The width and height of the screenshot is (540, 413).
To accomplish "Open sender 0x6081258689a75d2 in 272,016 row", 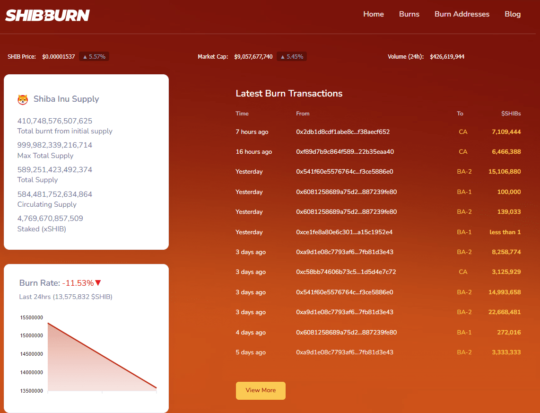I will (347, 333).
